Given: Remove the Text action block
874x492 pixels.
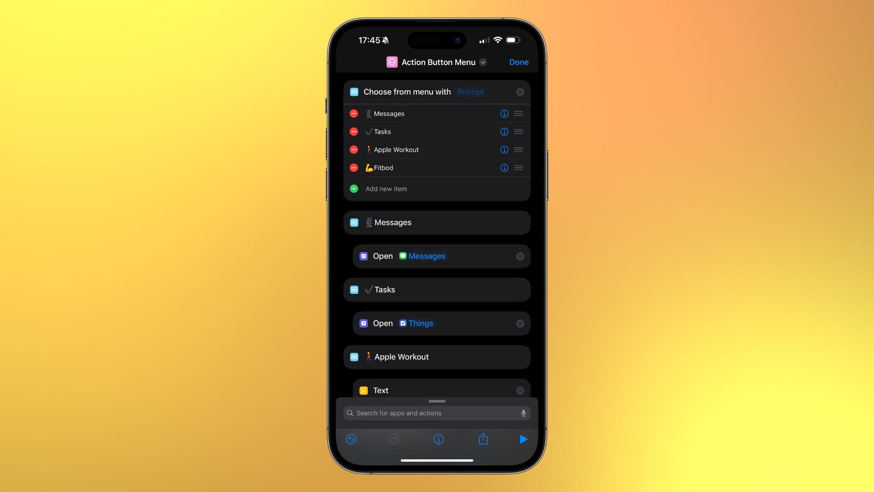Looking at the screenshot, I should [520, 390].
